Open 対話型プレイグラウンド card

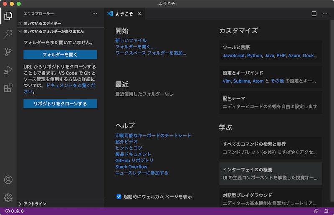[x=271, y=197]
